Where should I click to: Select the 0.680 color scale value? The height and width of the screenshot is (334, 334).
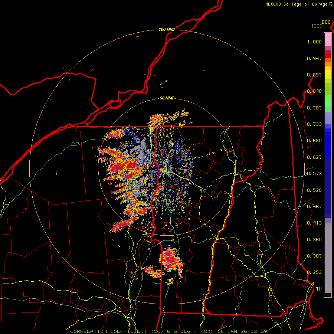pos(314,141)
